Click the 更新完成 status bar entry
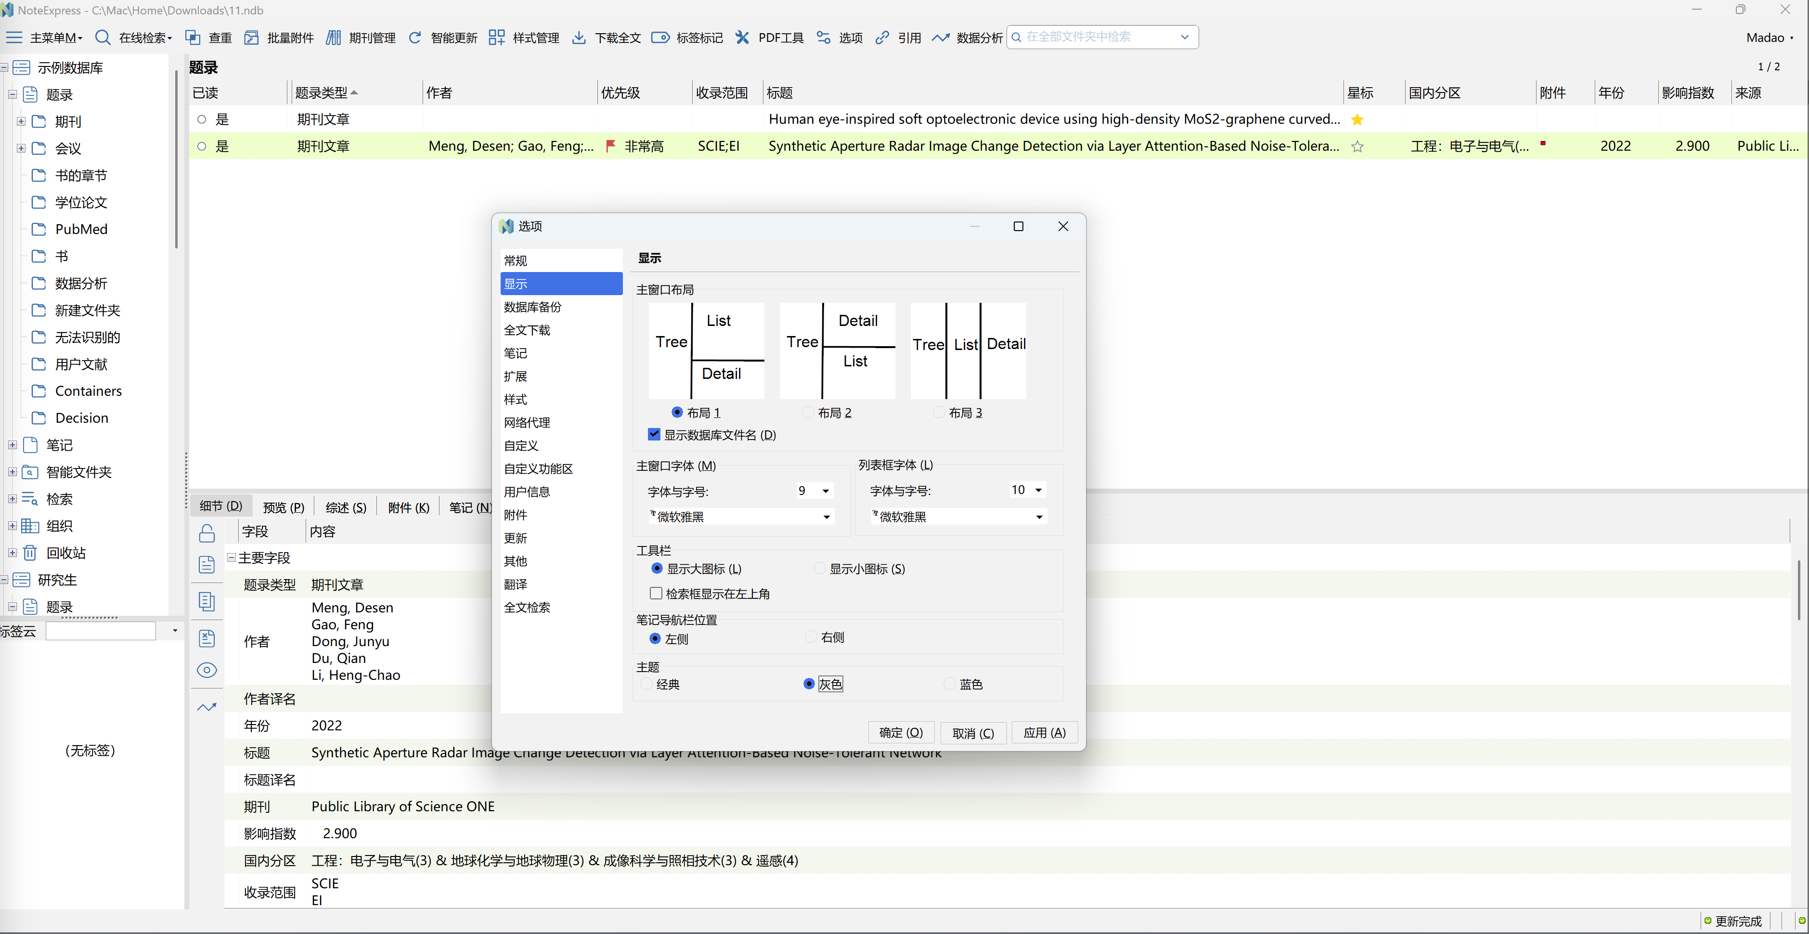Screen dimensions: 1809x934 1732,921
